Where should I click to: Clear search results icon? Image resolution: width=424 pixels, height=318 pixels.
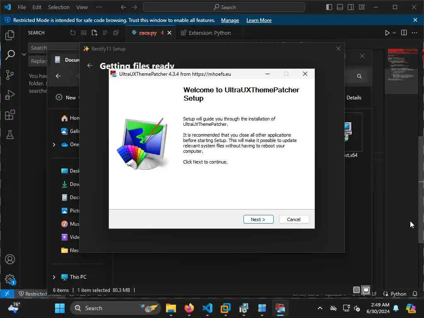pos(84,33)
